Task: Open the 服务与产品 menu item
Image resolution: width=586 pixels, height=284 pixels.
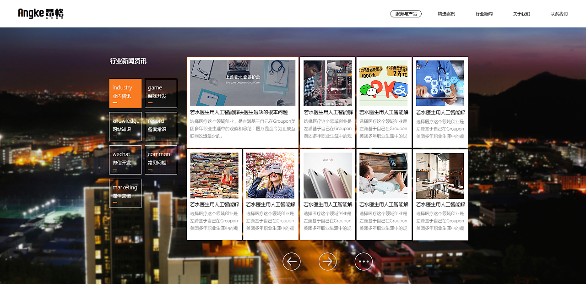Action: [x=406, y=14]
